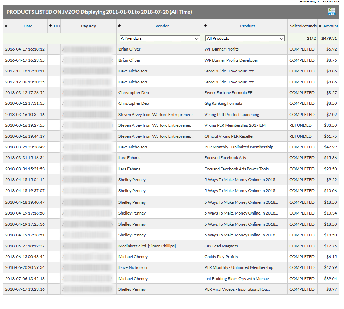Export the table with the CSV icon
Viewport: 344px width, 309px height.
tap(332, 11)
